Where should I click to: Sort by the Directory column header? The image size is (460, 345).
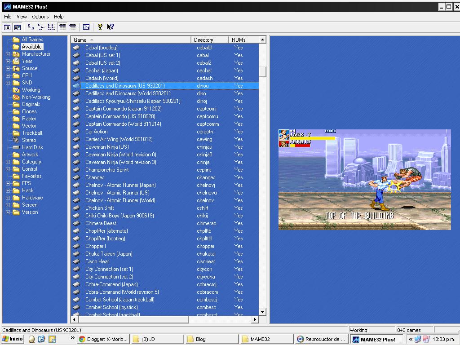(210, 40)
